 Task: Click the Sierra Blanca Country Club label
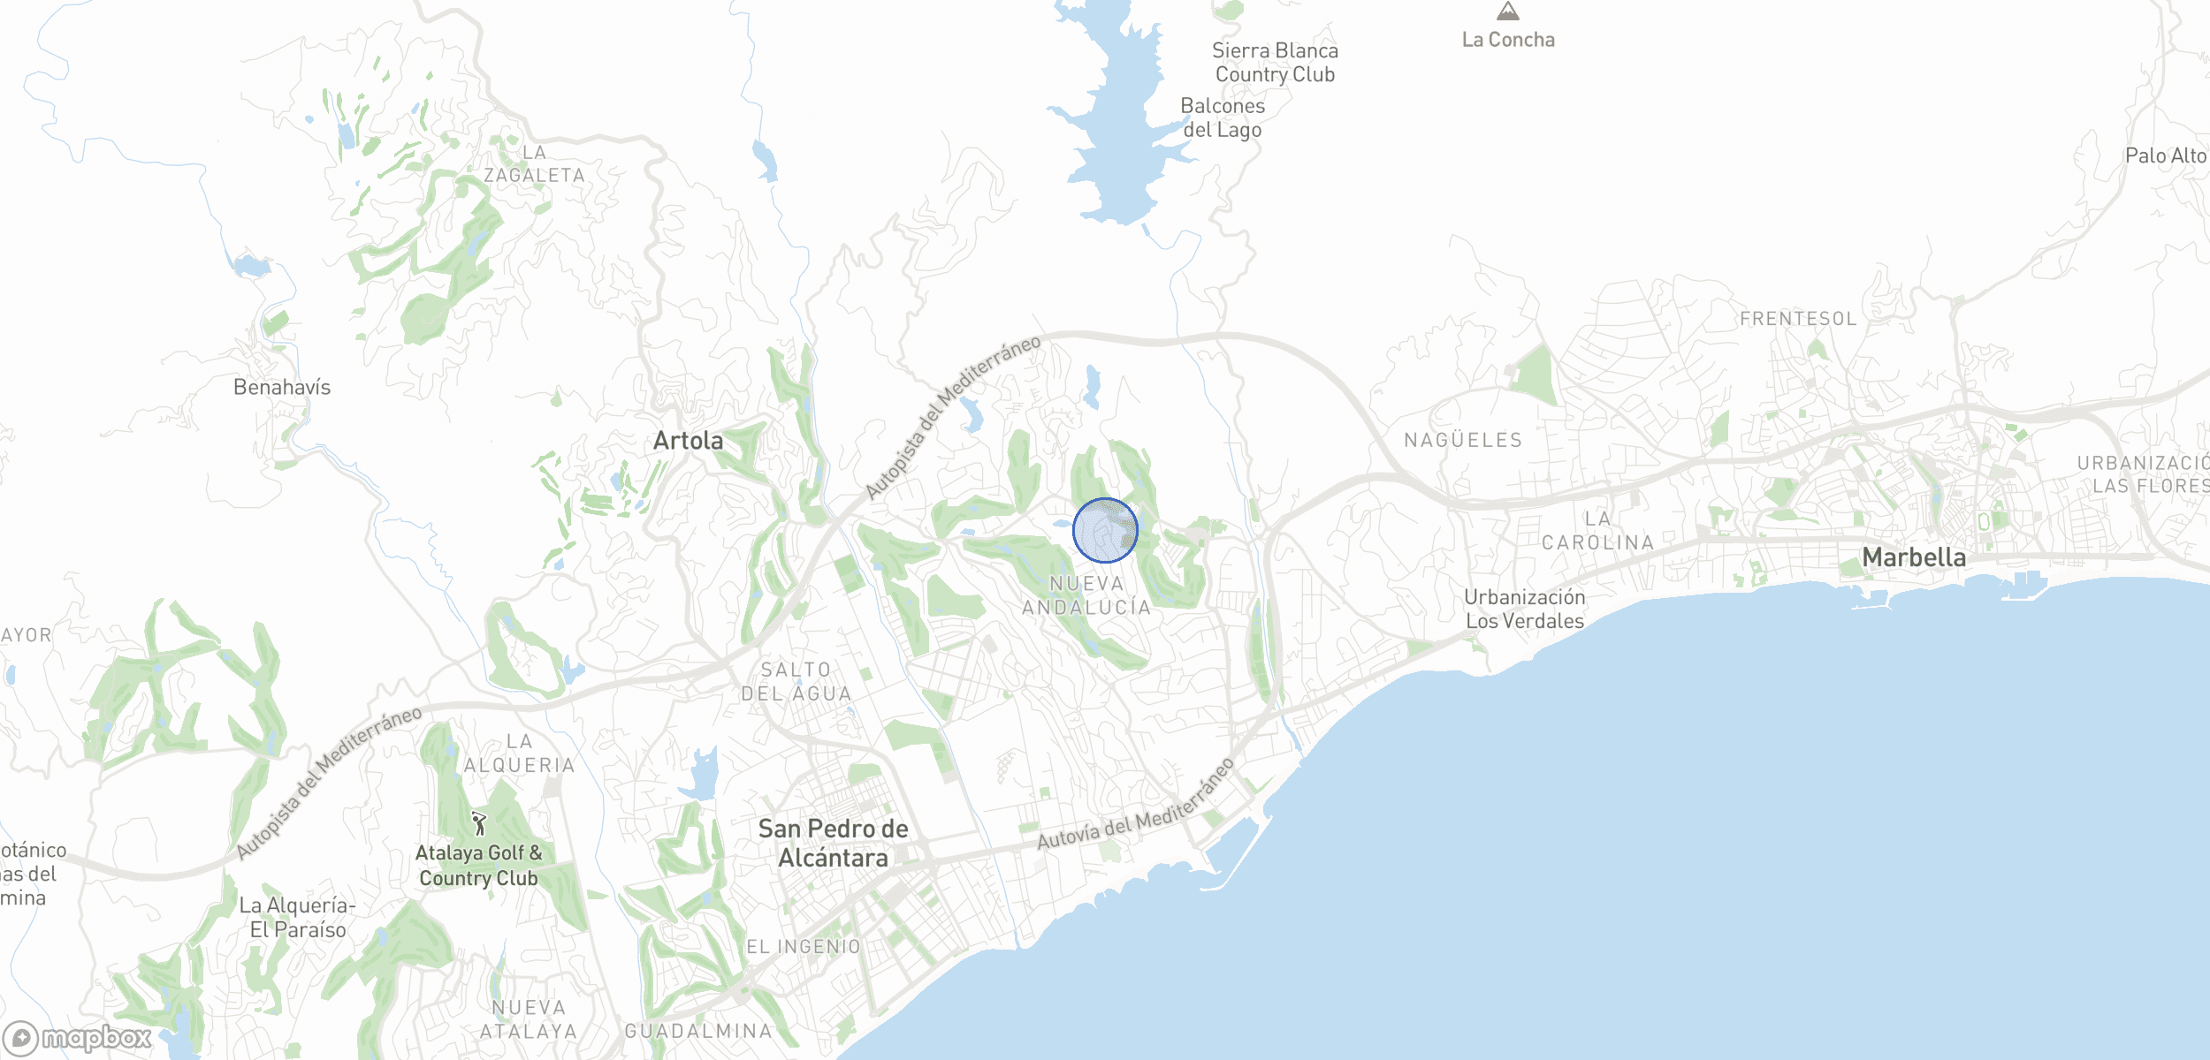coord(1275,63)
